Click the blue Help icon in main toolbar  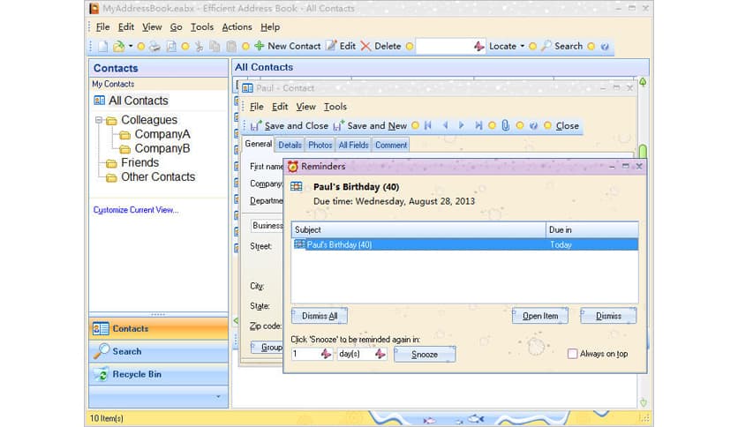click(x=605, y=47)
